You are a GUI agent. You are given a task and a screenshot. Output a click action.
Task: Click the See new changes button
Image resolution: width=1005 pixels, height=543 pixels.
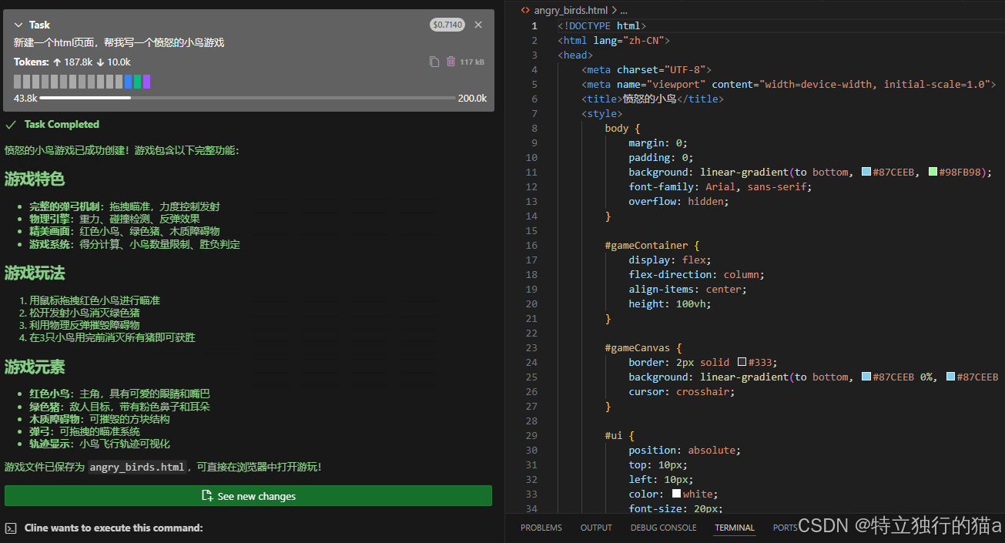[248, 496]
